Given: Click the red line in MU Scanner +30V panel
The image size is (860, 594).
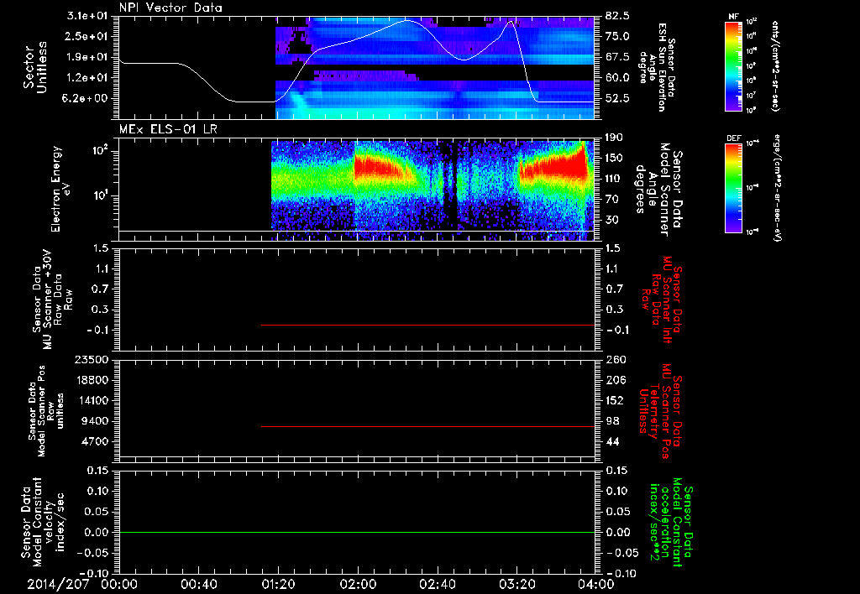Looking at the screenshot, I should pos(427,325).
